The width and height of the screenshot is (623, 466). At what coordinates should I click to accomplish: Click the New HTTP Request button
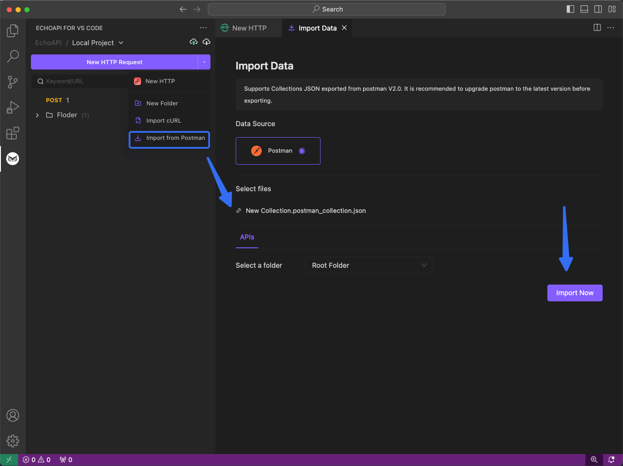(115, 62)
